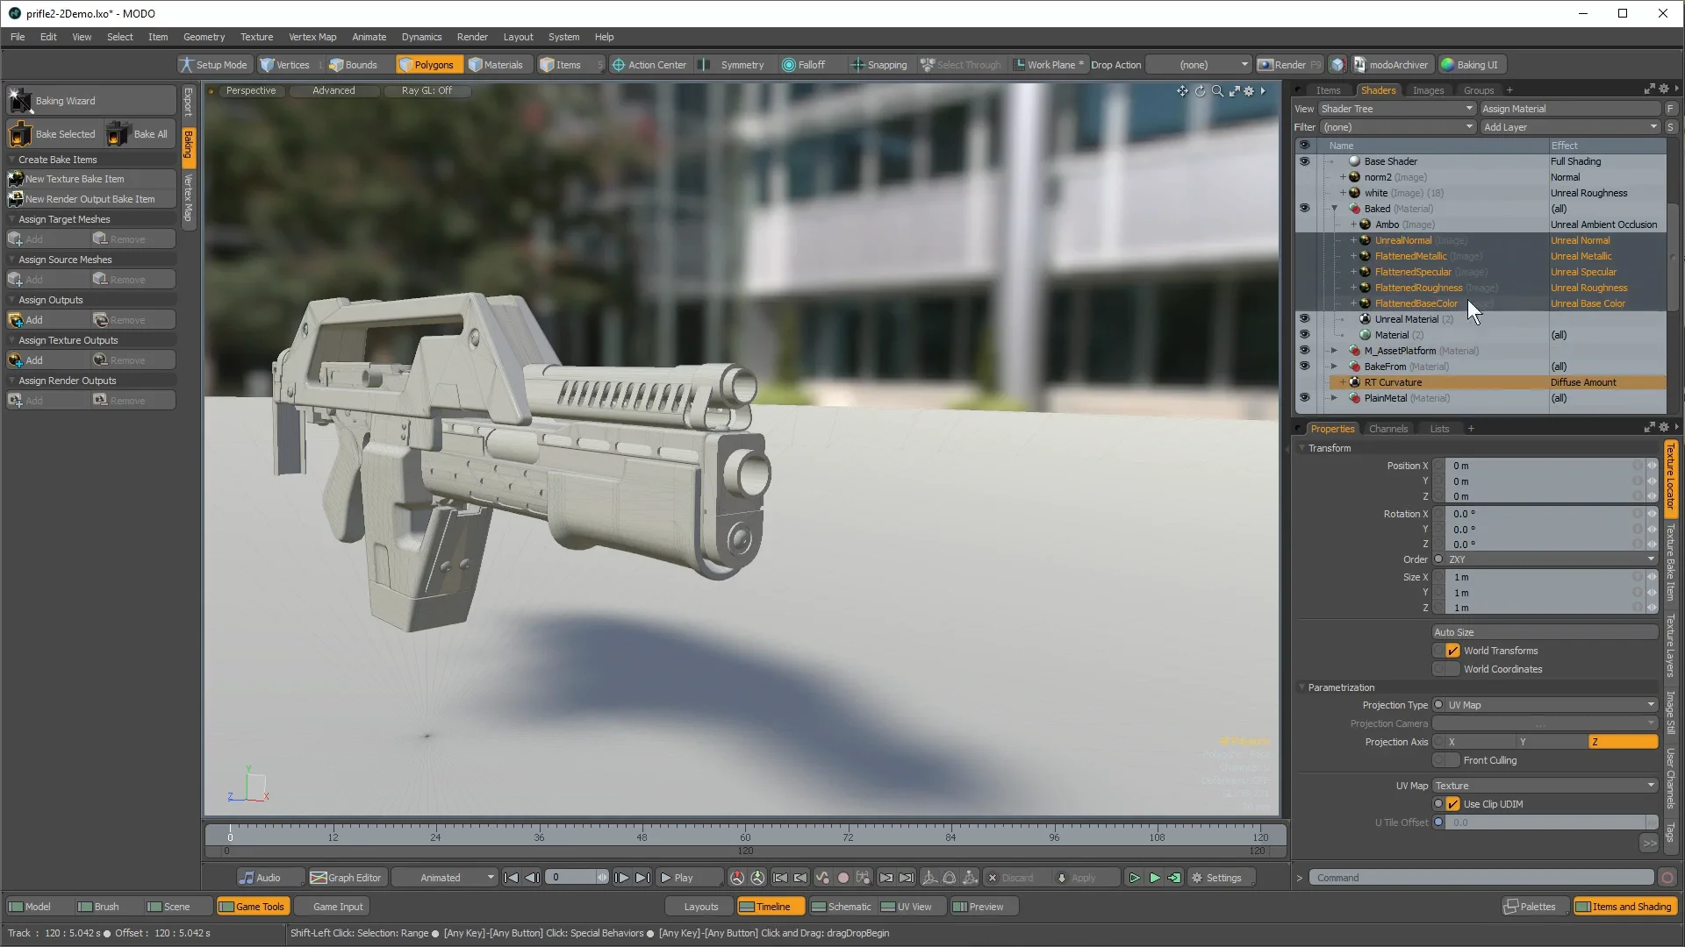Open the Baking Wizard
1685x947 pixels.
click(65, 101)
